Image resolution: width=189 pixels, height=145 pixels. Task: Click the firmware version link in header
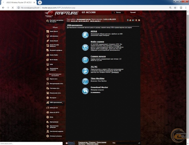pyautogui.click(x=110, y=19)
